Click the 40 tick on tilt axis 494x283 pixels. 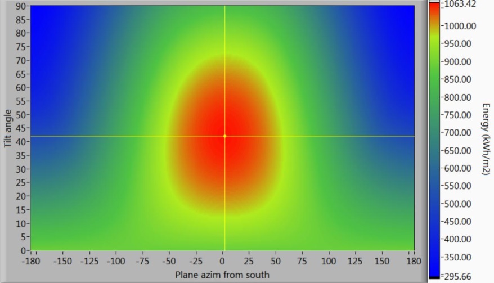click(20, 142)
